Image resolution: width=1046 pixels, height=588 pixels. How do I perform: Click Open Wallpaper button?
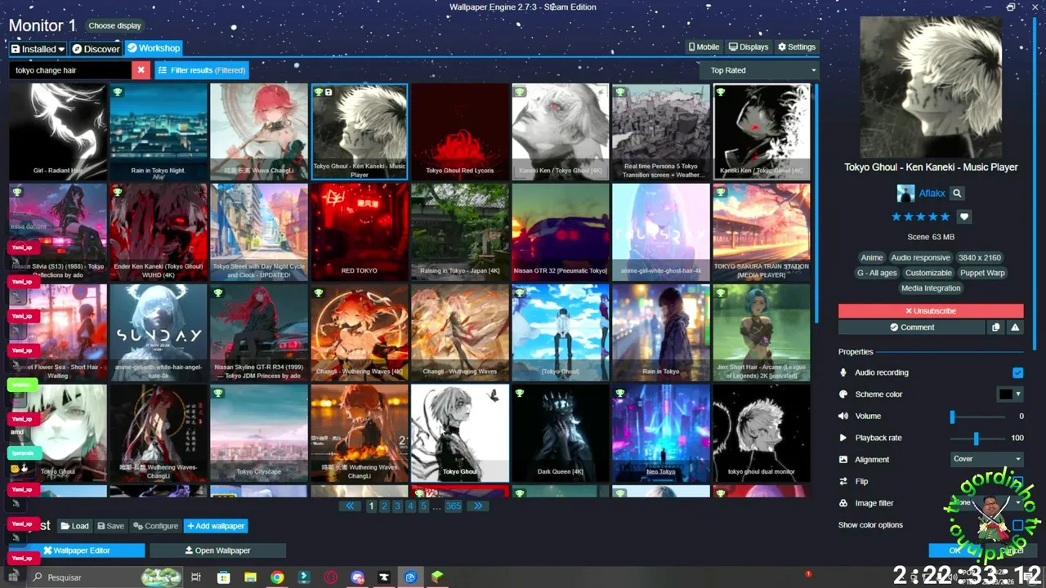click(217, 550)
